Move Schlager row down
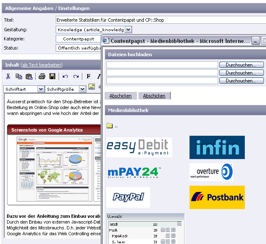Viewport: 266px width, 244px height. tap(168, 242)
